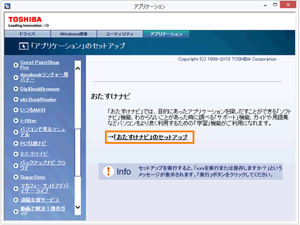Click the sidebar scrollbar thumb
Screen dimensions: 300x225
click(x=78, y=152)
